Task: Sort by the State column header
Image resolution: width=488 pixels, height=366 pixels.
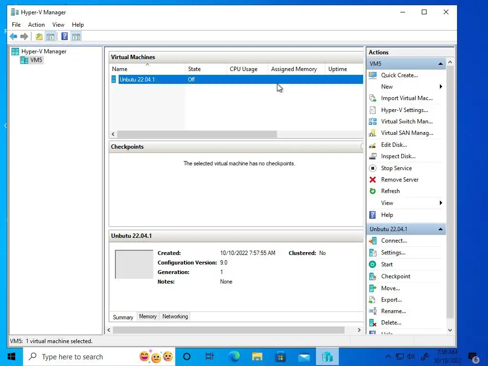Action: click(x=206, y=69)
